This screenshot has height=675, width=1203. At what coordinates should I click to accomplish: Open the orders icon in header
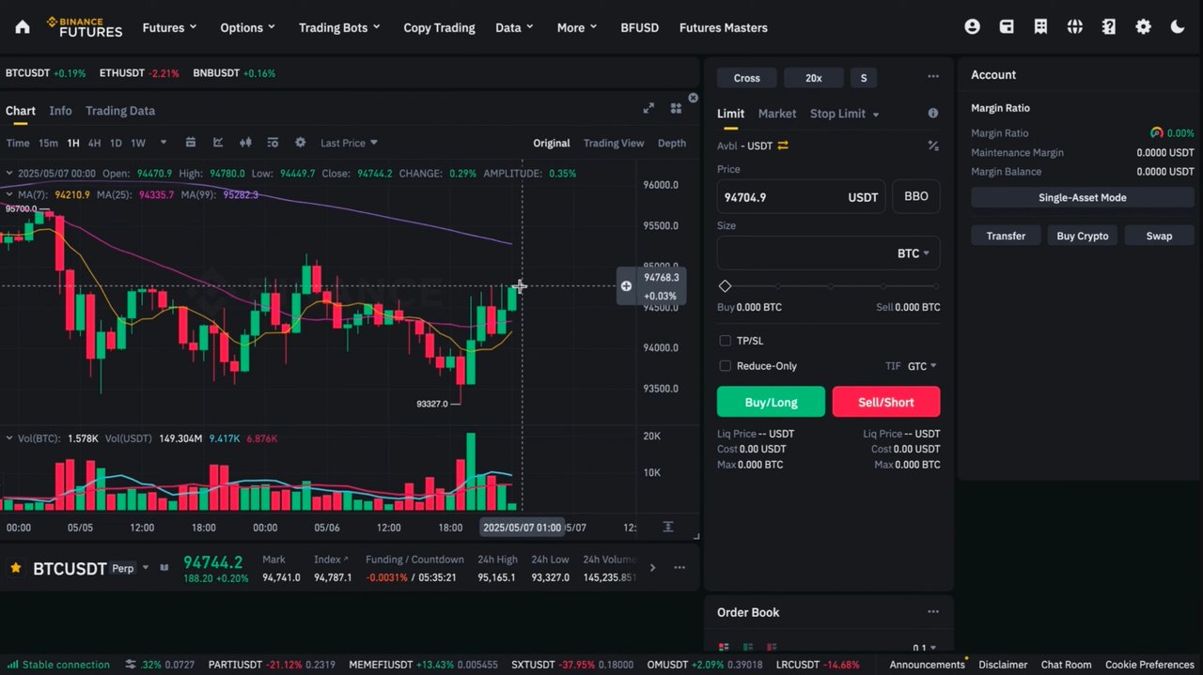click(1040, 27)
